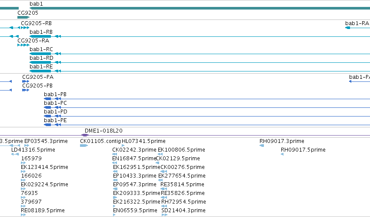Click the bab1-RE transcript exon block

40,71
